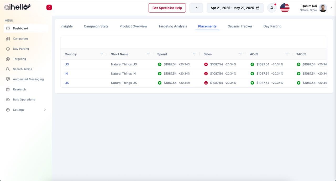Open the Short Name column filter
Screen dimensions: 336x181
pyautogui.click(x=148, y=54)
